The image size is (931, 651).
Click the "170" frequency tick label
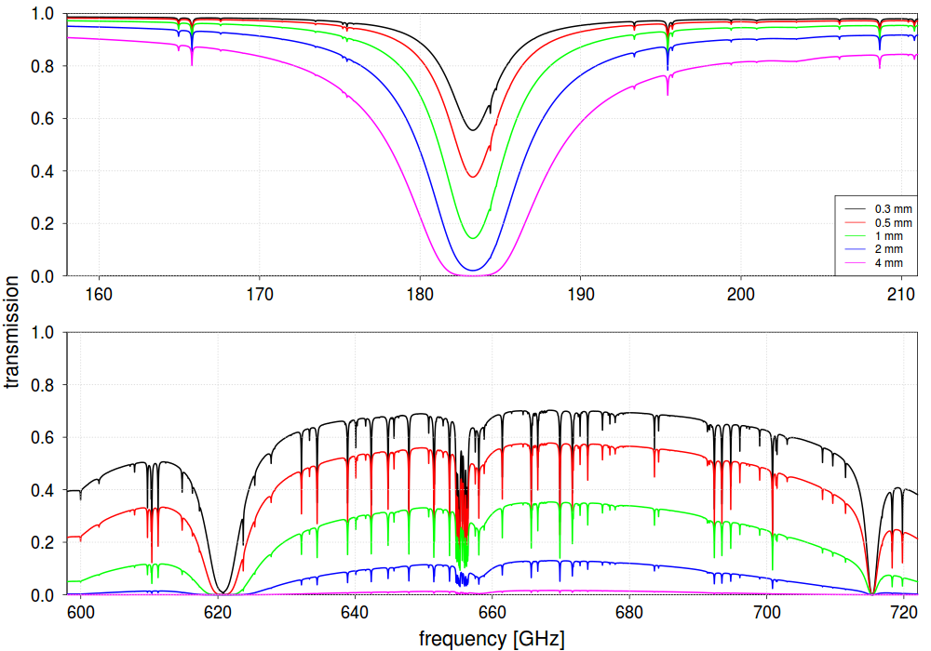(260, 294)
